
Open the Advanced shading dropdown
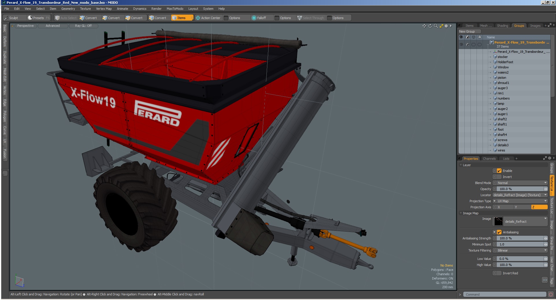point(53,26)
